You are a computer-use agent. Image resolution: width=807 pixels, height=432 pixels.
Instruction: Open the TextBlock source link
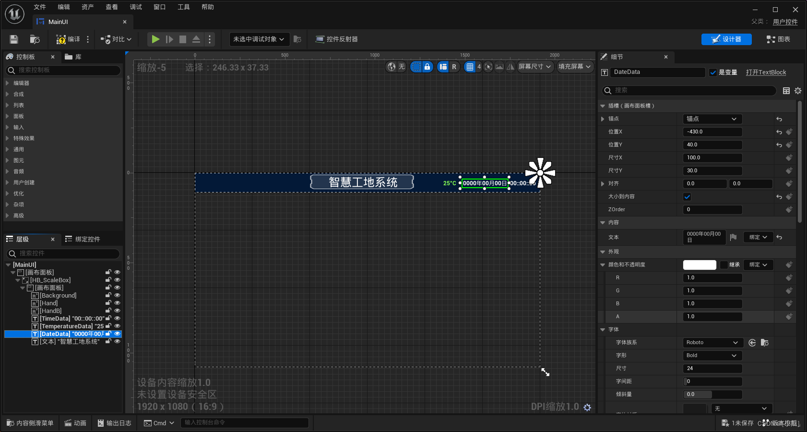(766, 72)
